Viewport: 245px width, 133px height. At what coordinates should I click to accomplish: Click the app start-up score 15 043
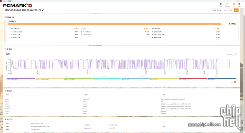[x=76, y=32]
